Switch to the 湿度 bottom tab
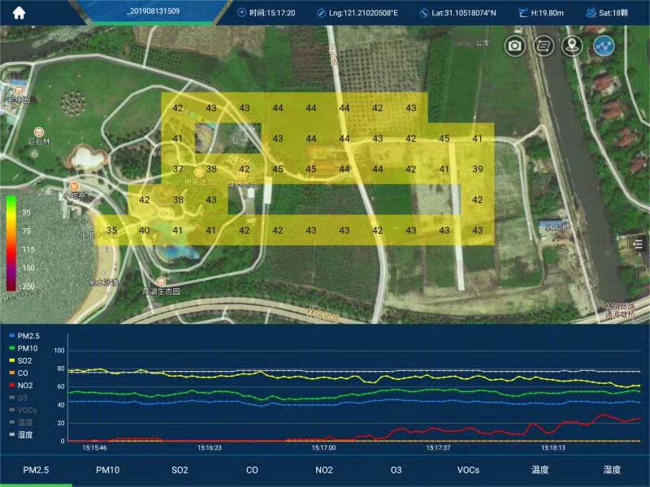This screenshot has width=650, height=487. pyautogui.click(x=612, y=470)
